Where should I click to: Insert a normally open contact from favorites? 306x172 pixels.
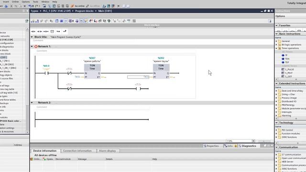tap(33, 31)
